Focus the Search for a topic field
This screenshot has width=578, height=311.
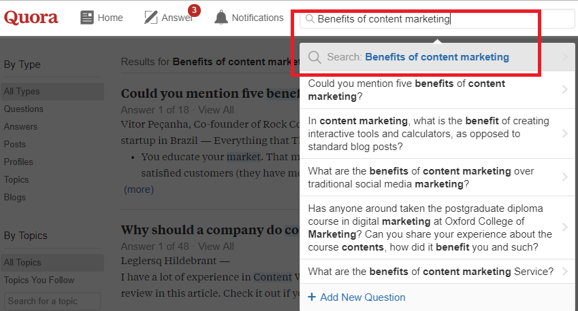52,301
